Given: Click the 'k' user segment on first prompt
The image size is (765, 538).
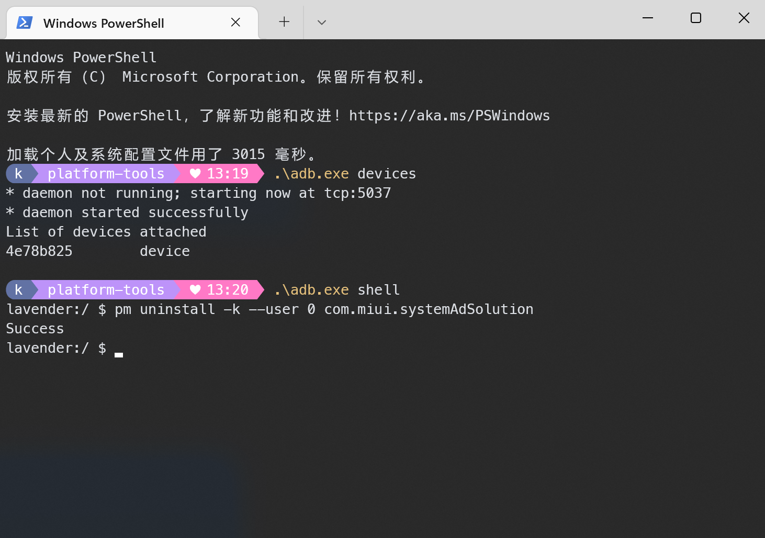Looking at the screenshot, I should coord(19,174).
